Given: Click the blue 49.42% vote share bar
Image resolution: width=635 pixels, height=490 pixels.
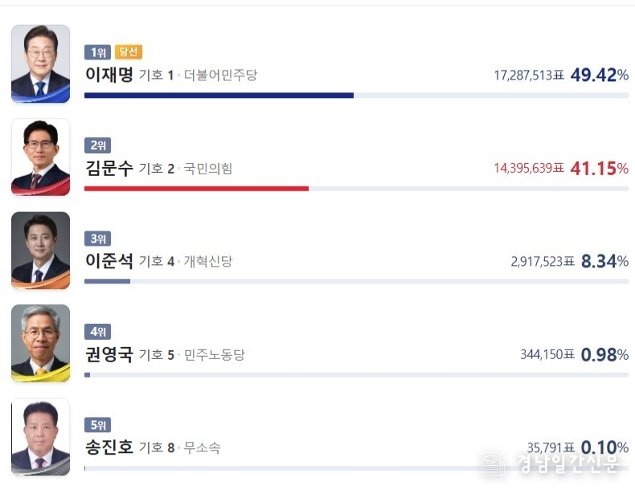Looking at the screenshot, I should pos(219,96).
